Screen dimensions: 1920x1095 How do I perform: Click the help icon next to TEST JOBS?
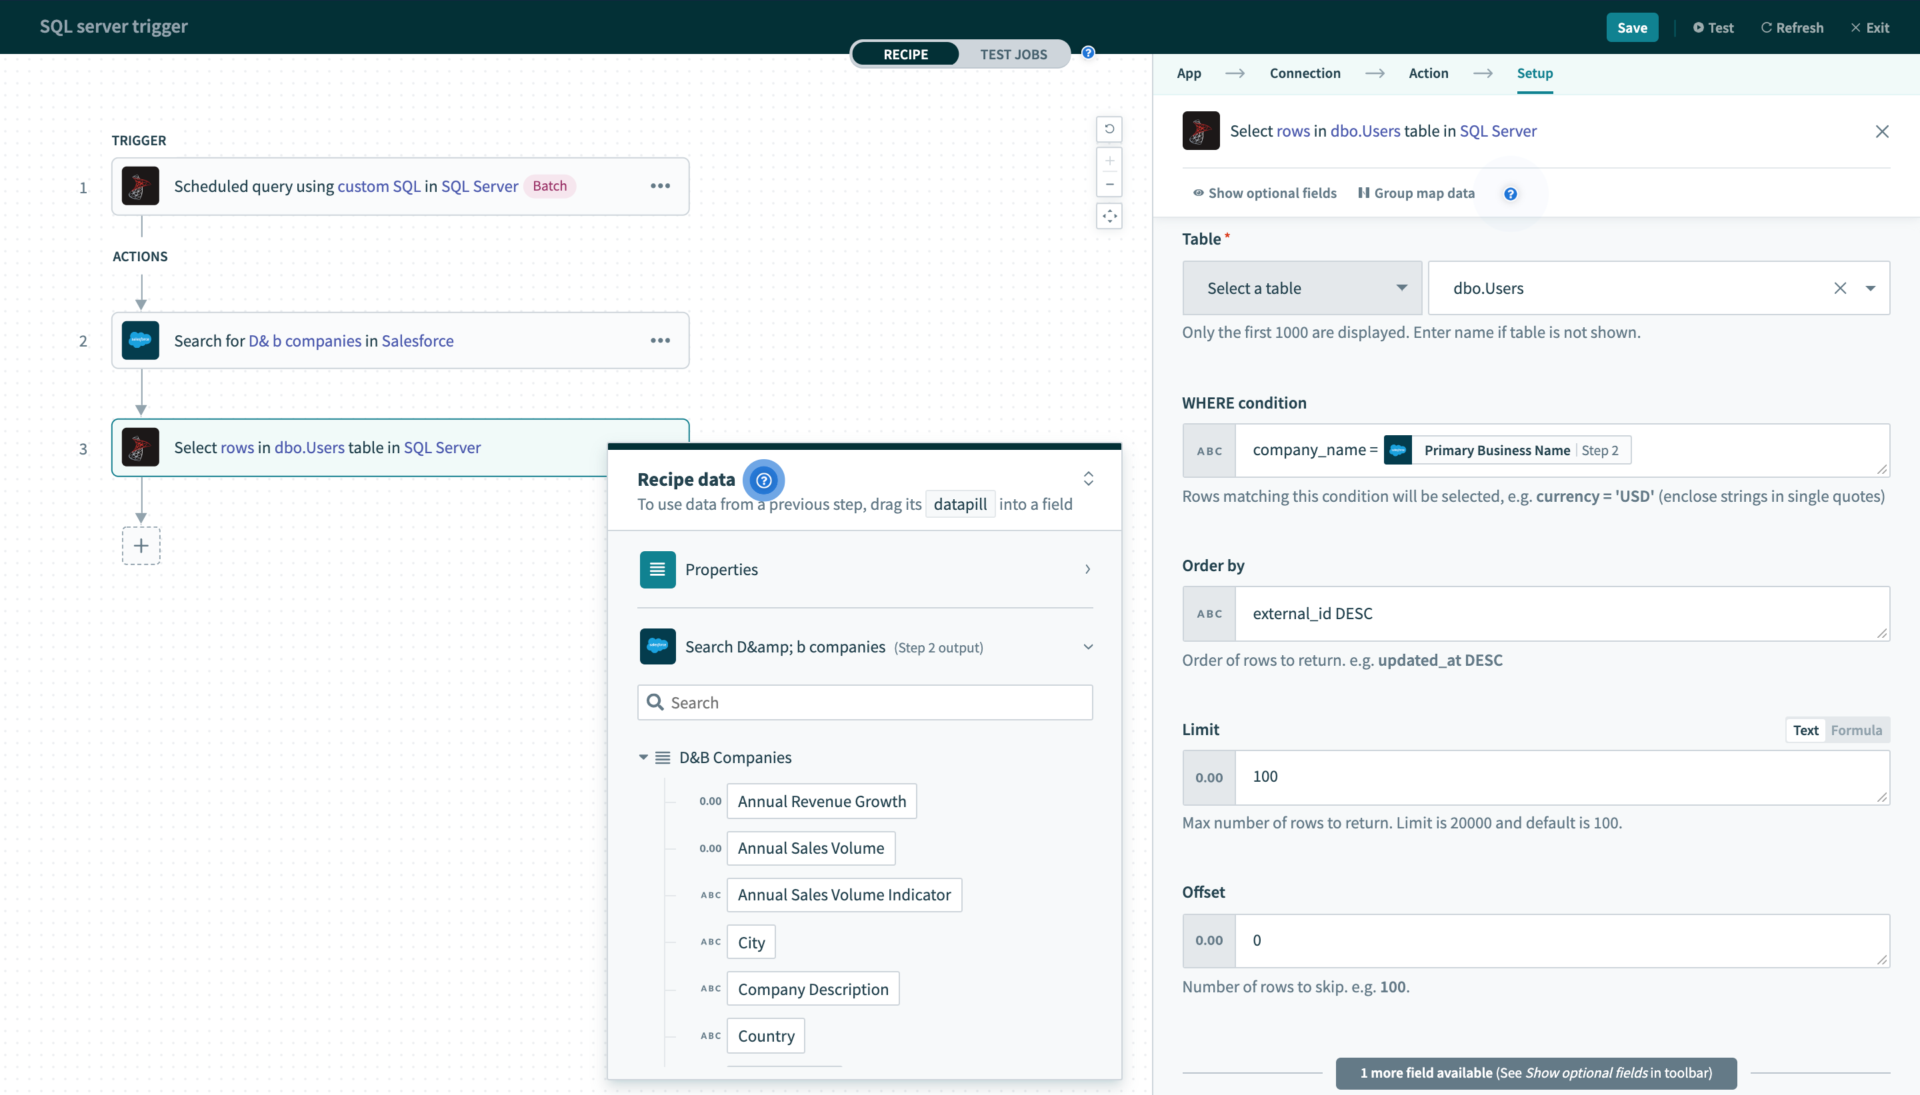tap(1087, 53)
